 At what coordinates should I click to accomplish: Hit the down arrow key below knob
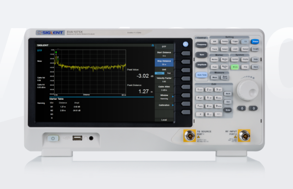242,108
